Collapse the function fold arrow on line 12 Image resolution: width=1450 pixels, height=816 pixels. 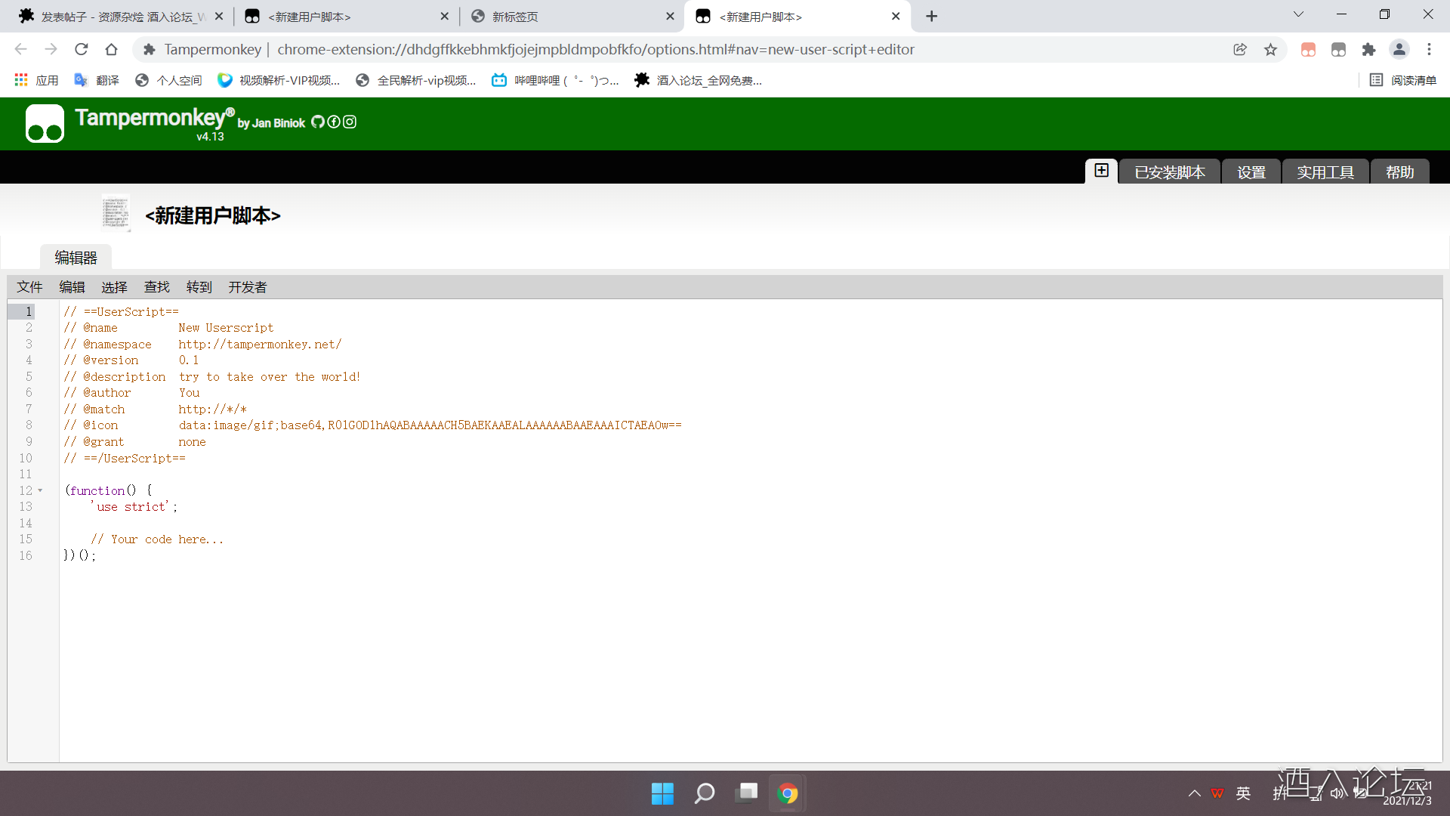40,491
